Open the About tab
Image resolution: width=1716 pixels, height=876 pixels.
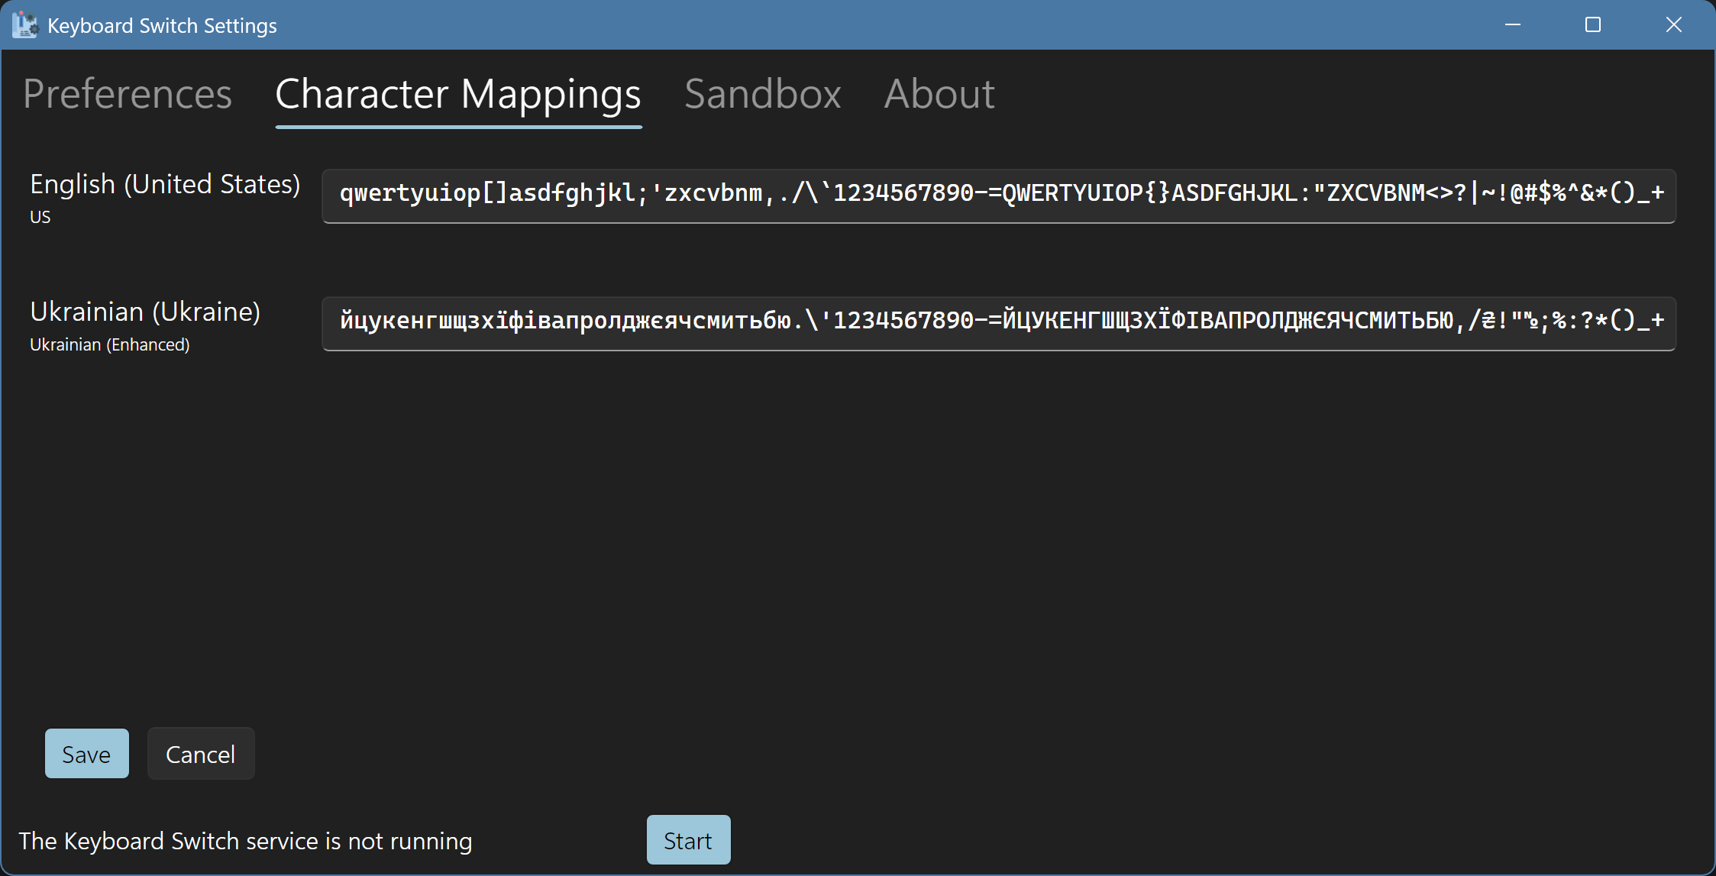(939, 94)
